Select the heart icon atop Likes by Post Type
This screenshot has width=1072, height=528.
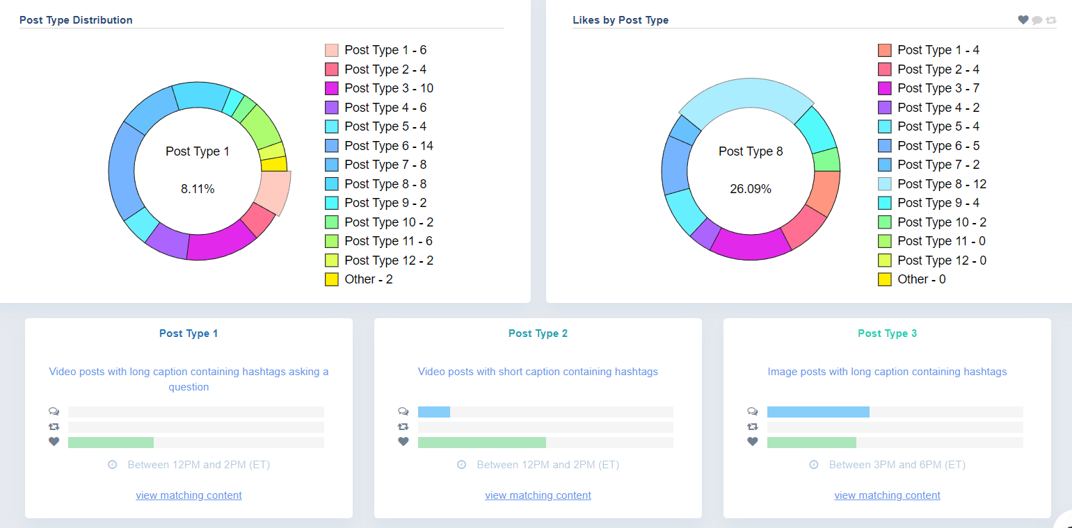(x=1023, y=19)
